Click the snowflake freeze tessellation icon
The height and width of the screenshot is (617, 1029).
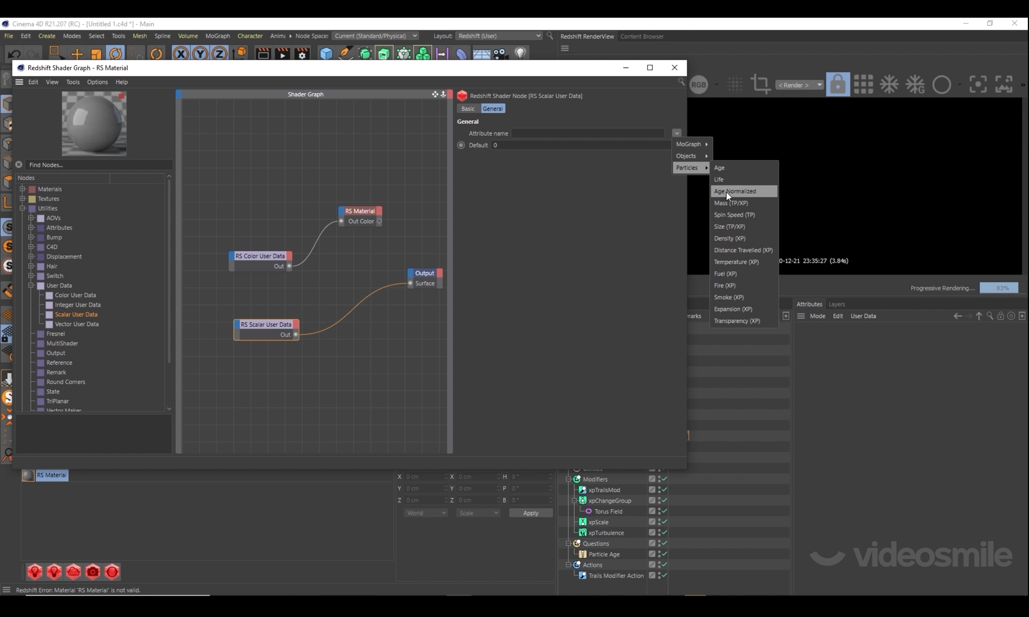pyautogui.click(x=889, y=85)
